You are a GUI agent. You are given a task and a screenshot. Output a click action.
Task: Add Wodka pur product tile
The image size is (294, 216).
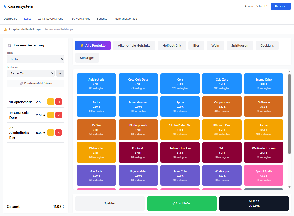pyautogui.click(x=222, y=175)
